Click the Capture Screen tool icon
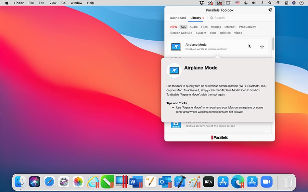 click(x=176, y=124)
